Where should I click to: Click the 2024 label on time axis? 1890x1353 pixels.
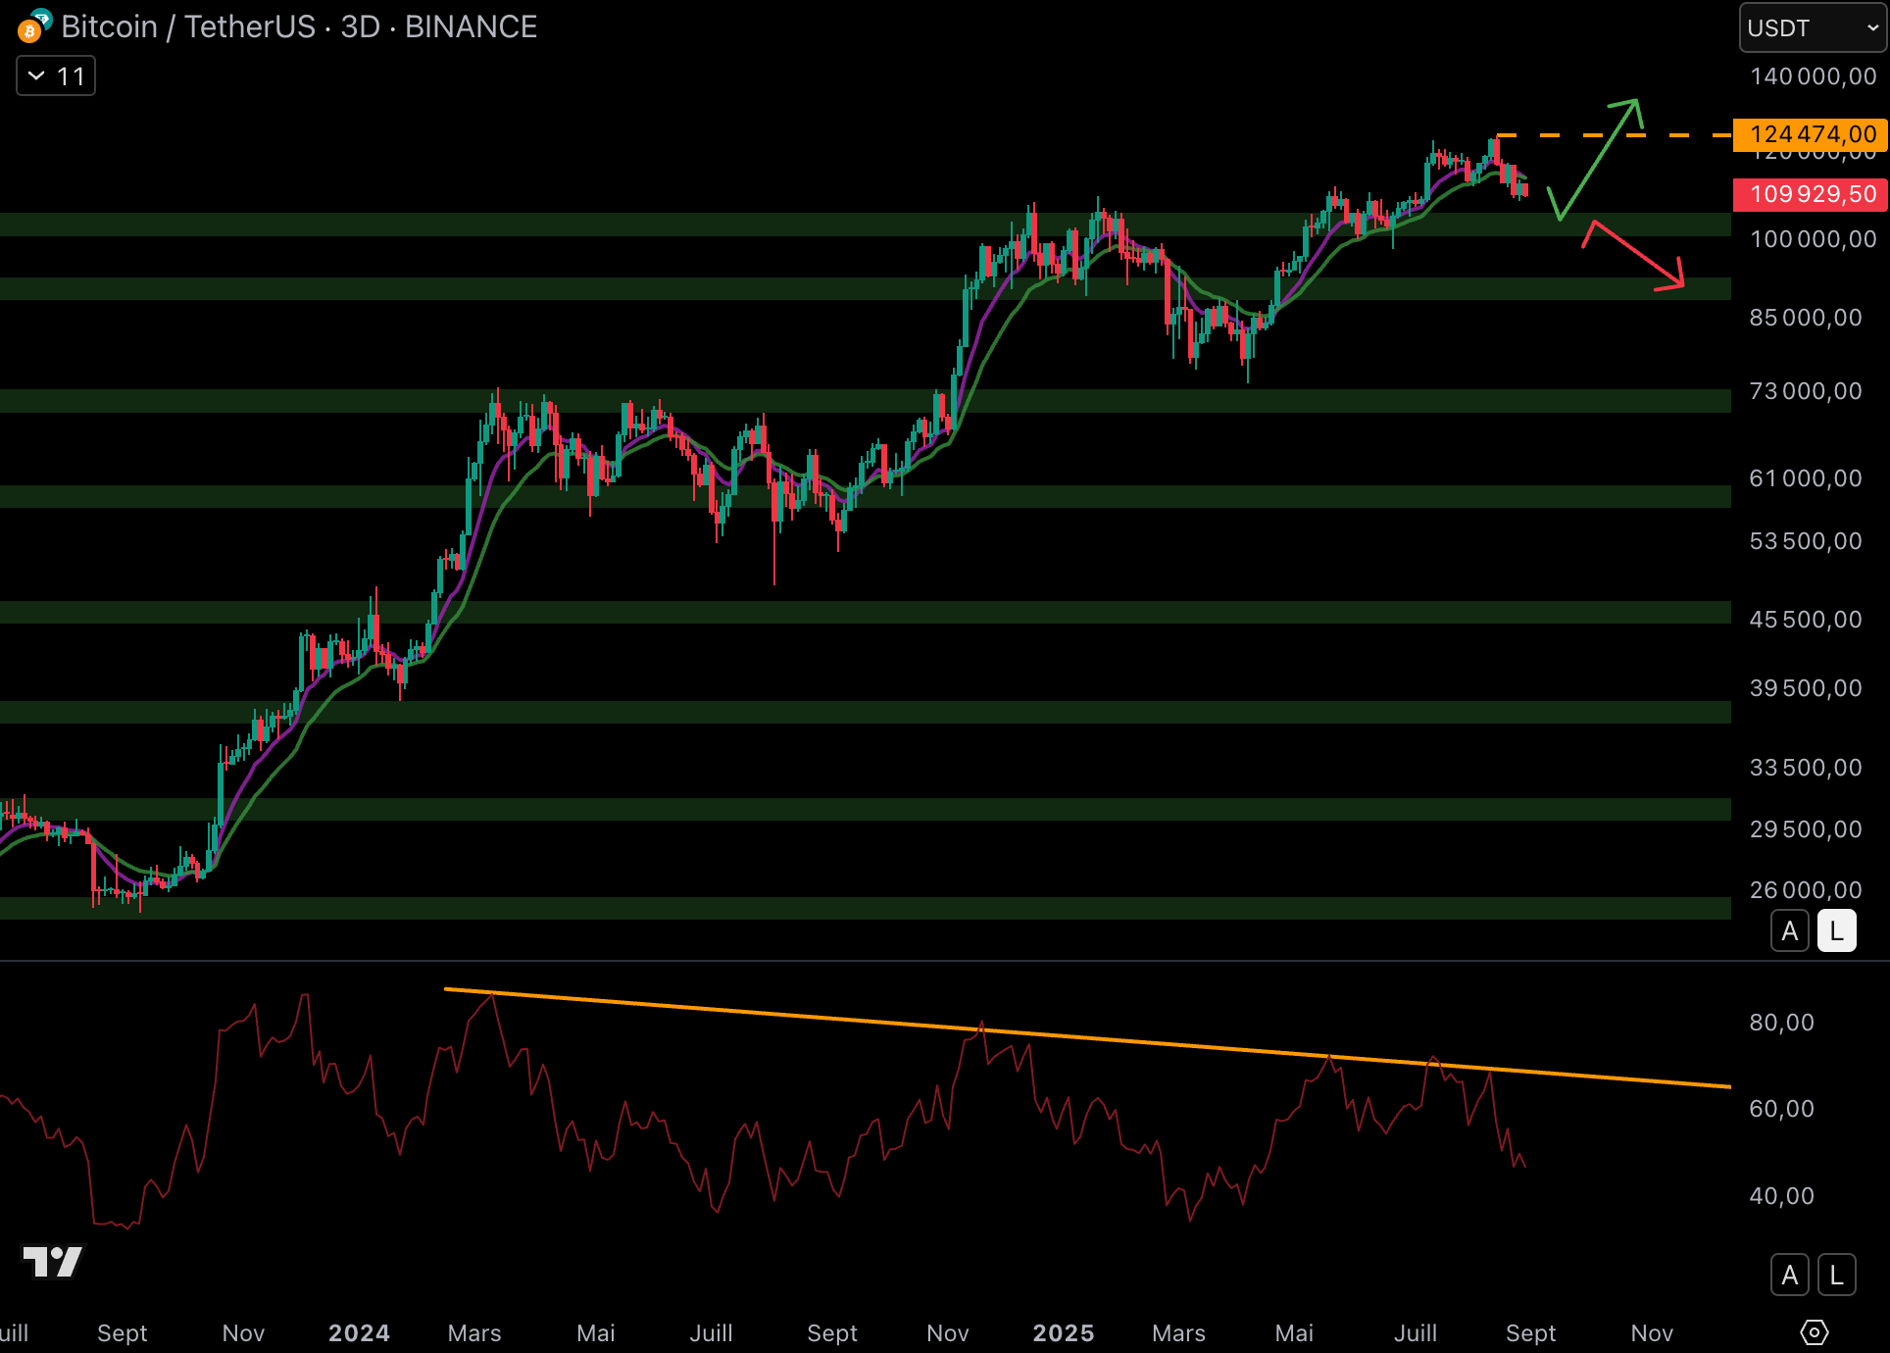point(359,1332)
